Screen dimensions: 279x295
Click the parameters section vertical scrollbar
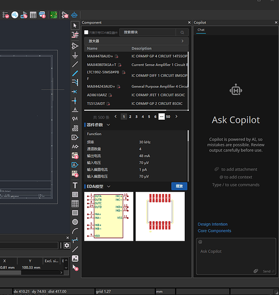(188, 136)
